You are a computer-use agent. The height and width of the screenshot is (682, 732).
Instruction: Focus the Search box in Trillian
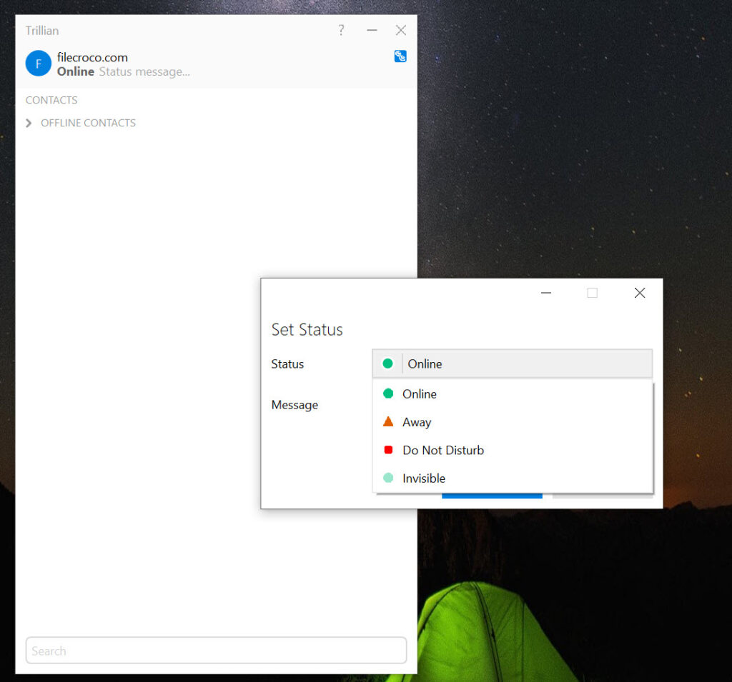tap(216, 651)
